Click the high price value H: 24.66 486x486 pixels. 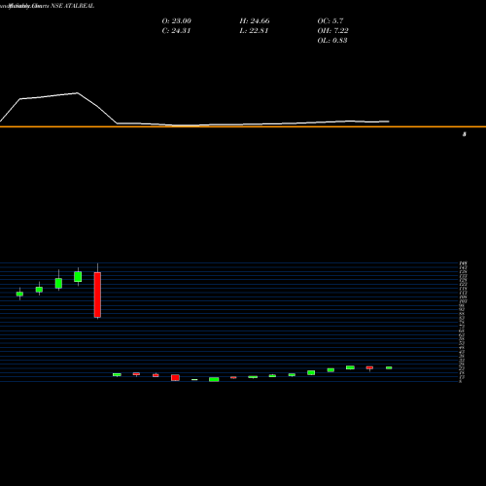[255, 21]
